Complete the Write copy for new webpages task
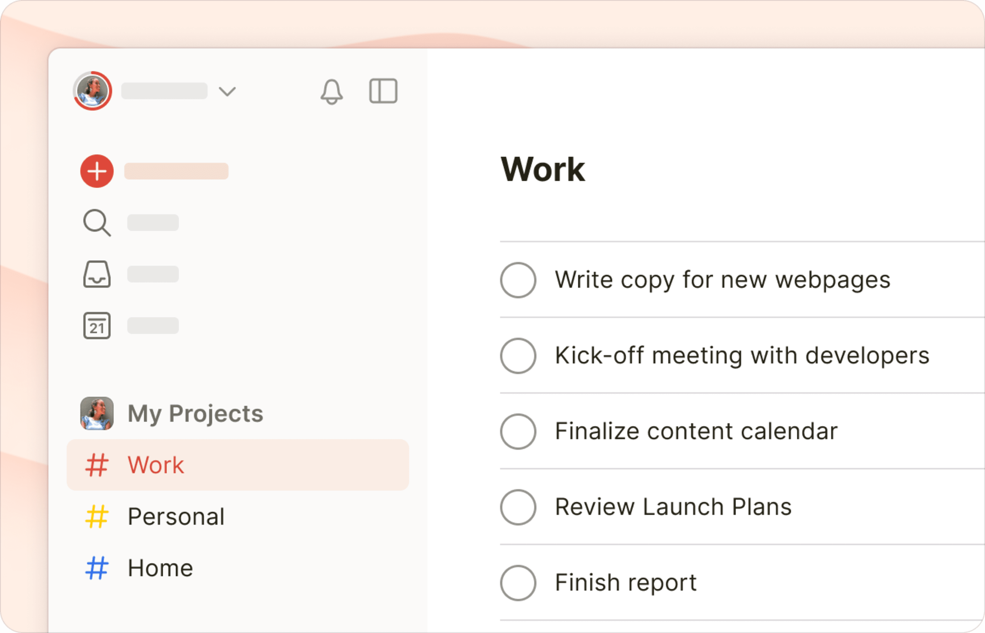Viewport: 985px width, 633px height. pyautogui.click(x=518, y=280)
